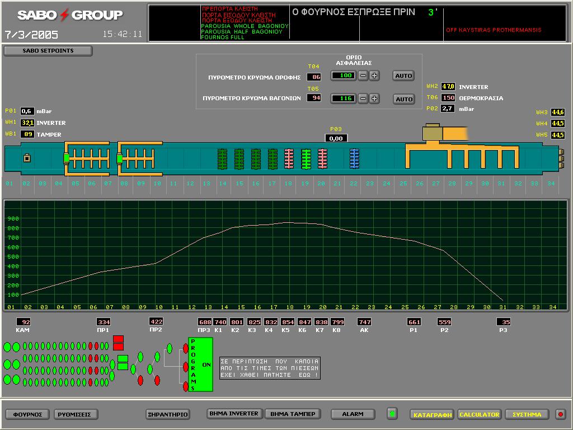Click the first large green circle in the top indicator row
The image size is (573, 430).
(x=7, y=347)
